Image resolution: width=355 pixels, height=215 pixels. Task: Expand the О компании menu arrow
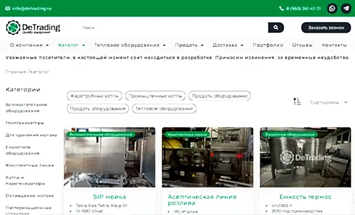(47, 45)
